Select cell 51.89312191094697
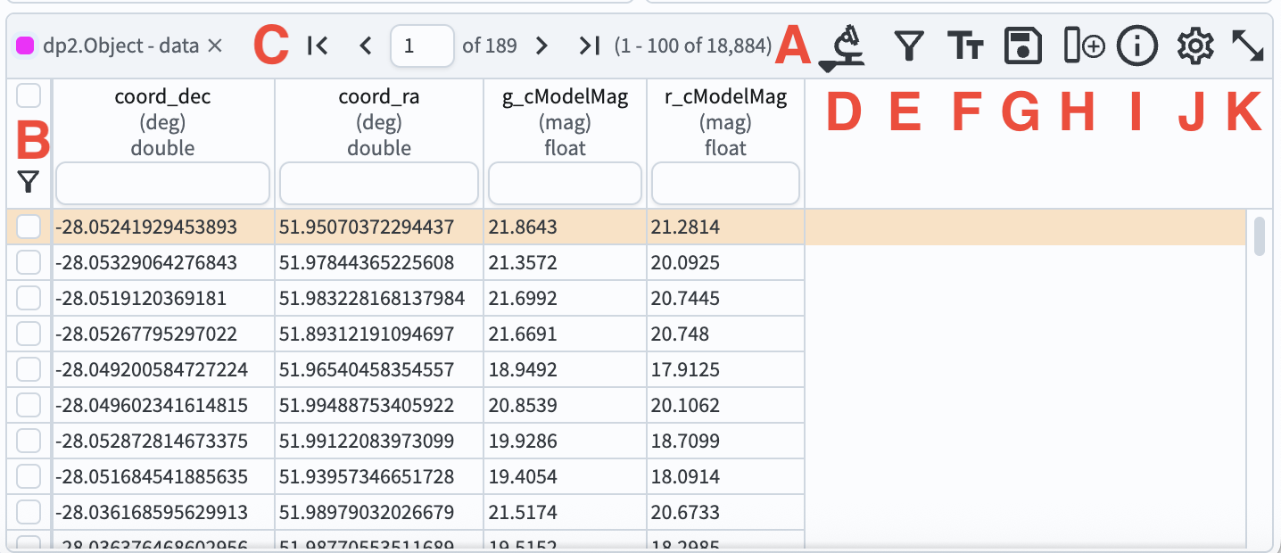Screen dimensions: 1281x553 tap(379, 334)
